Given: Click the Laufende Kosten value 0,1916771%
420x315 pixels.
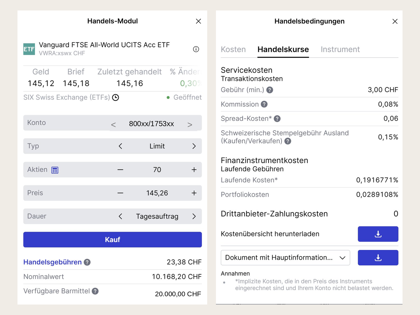Looking at the screenshot, I should [377, 180].
